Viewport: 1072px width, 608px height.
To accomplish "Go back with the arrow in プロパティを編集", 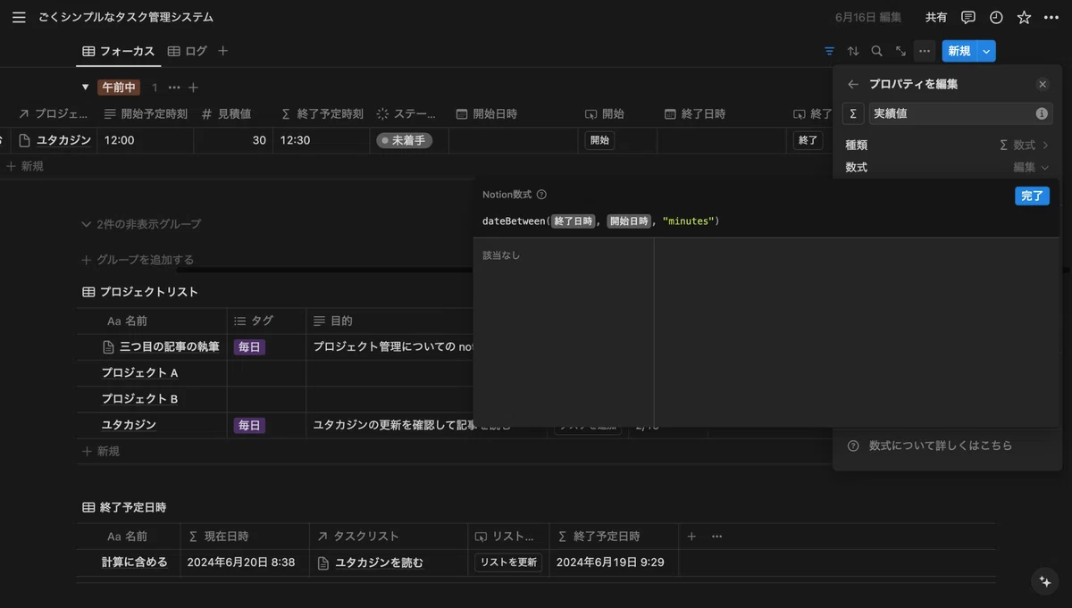I will [x=853, y=84].
